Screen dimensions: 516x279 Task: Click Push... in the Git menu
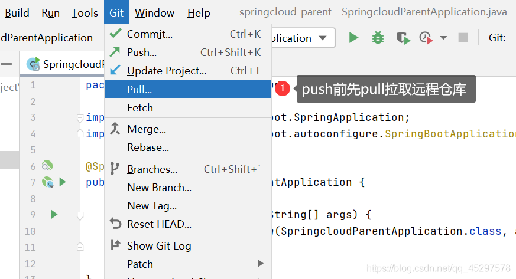(x=142, y=52)
